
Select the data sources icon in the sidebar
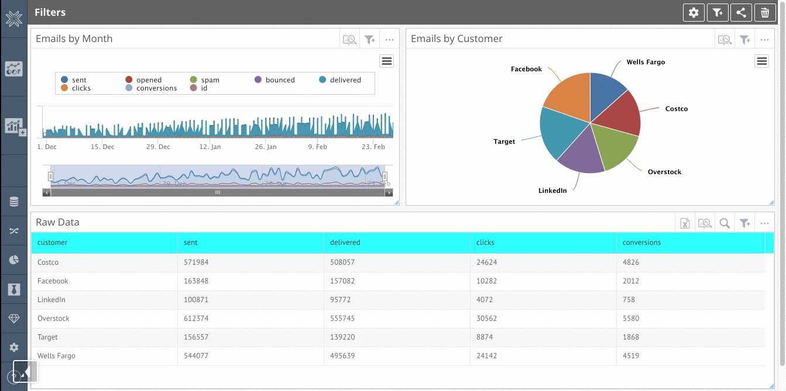[x=13, y=201]
